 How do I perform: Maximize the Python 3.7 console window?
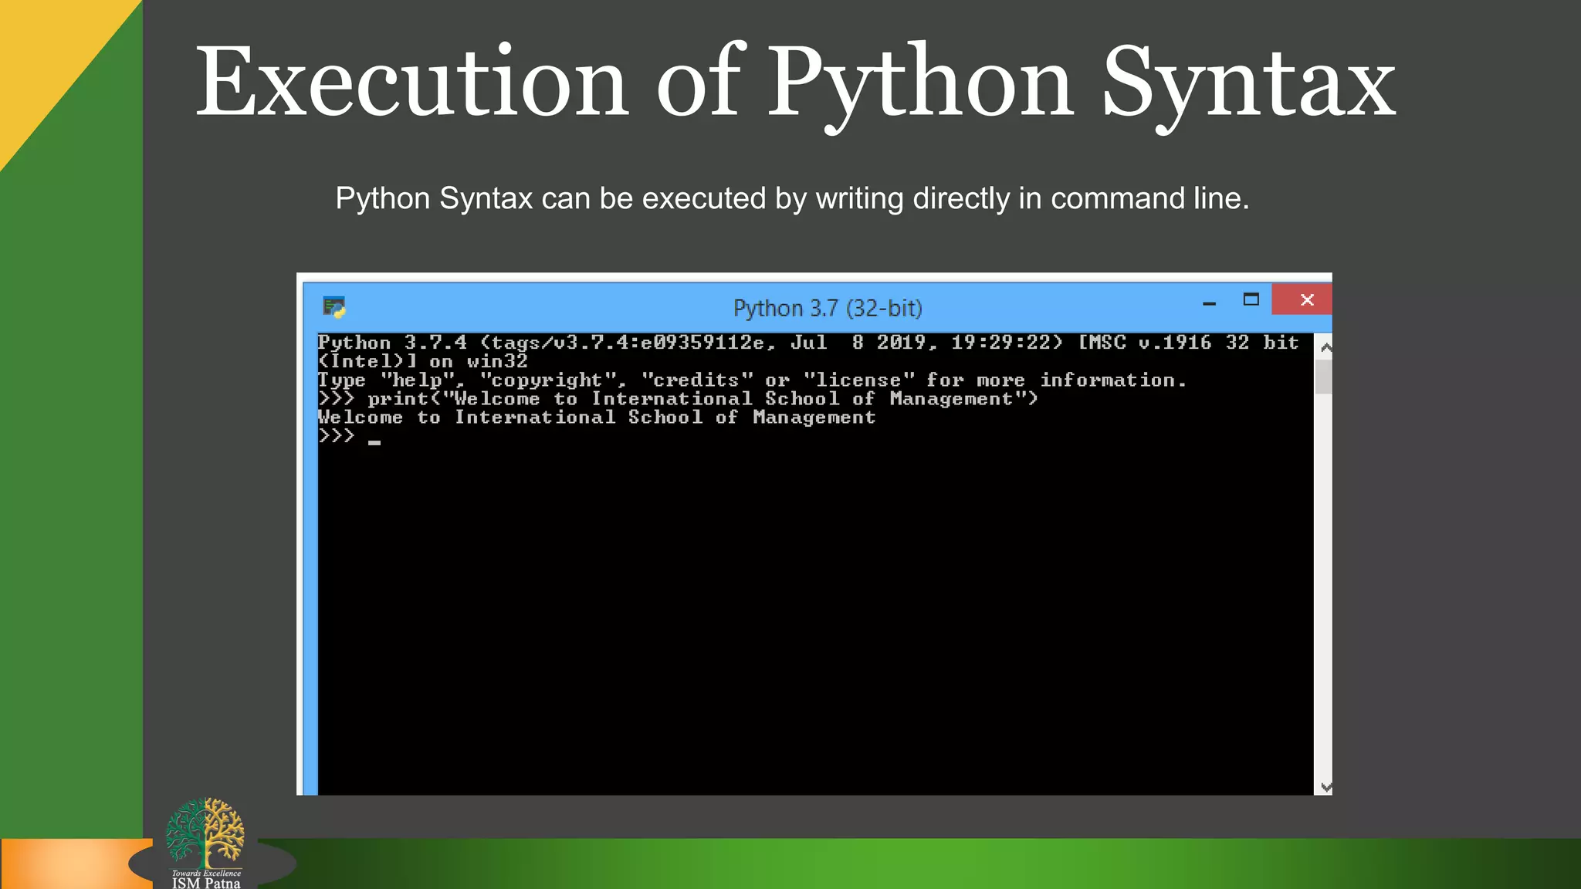coord(1251,299)
